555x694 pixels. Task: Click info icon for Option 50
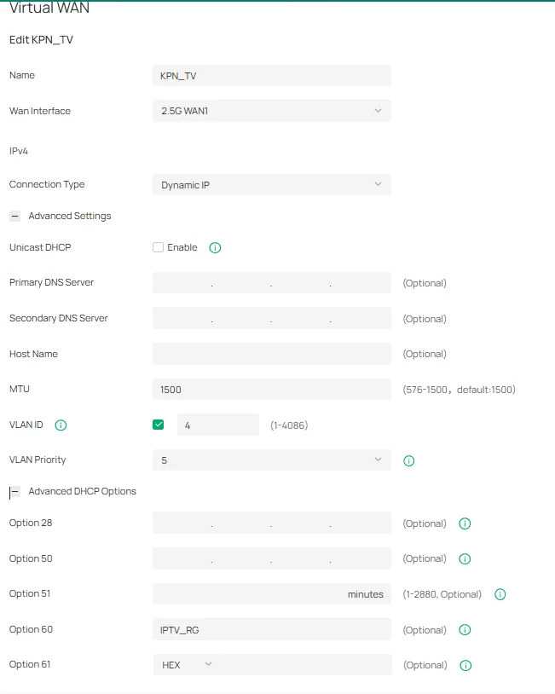click(465, 559)
